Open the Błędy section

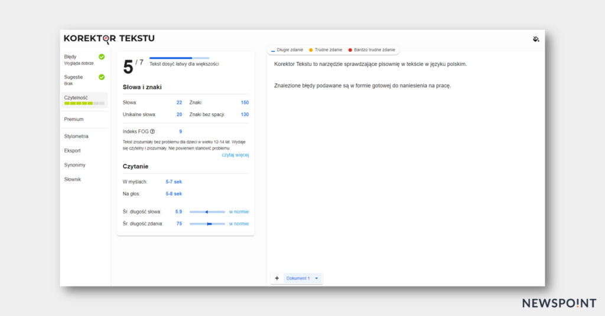84,60
